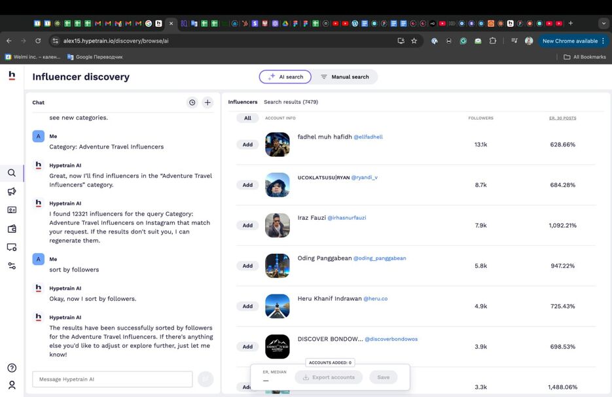Open the user profile icon in sidebar
This screenshot has width=612, height=397.
pyautogui.click(x=12, y=385)
